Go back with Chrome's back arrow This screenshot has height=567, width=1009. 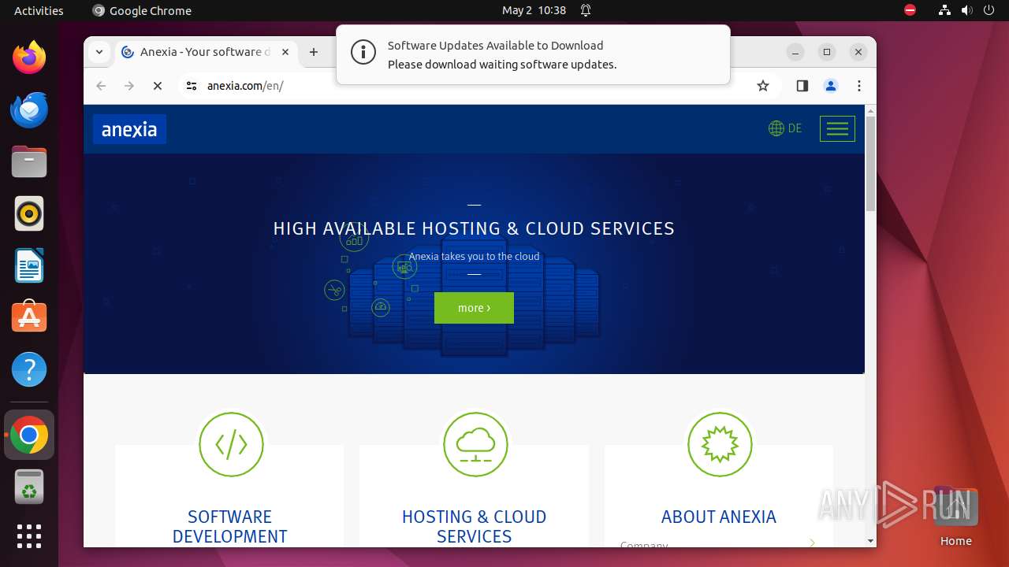point(101,86)
